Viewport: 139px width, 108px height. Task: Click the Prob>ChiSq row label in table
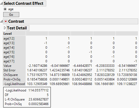pyautogui.click(x=12, y=79)
